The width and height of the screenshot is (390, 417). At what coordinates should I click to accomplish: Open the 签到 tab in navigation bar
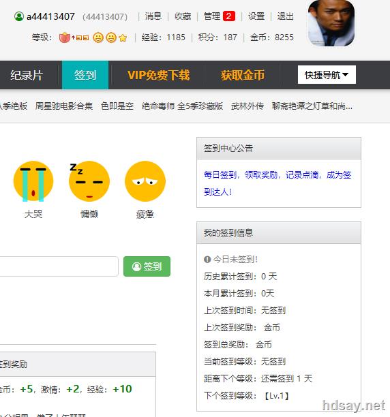click(85, 75)
